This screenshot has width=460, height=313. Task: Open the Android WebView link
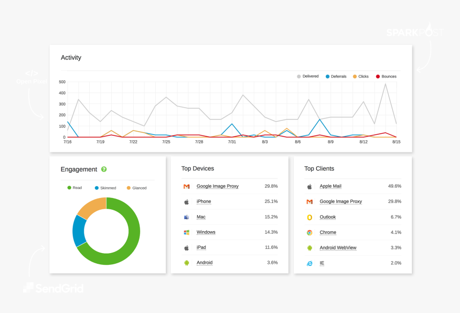[x=338, y=248]
